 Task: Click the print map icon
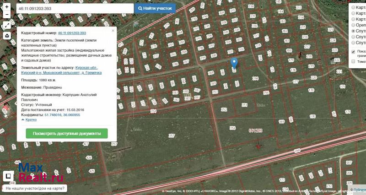[x=7, y=36]
